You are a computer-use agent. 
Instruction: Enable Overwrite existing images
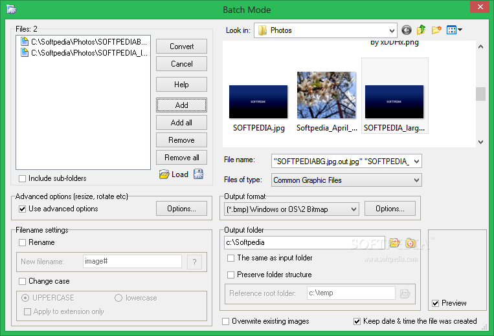coord(225,321)
